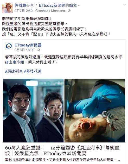Open ETtoday新聞雲 name in the shared post

point(28,45)
